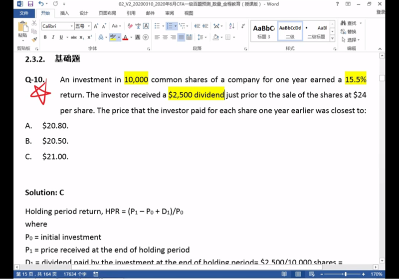Toggle bold formatting
The height and width of the screenshot is (279, 399).
pos(45,37)
